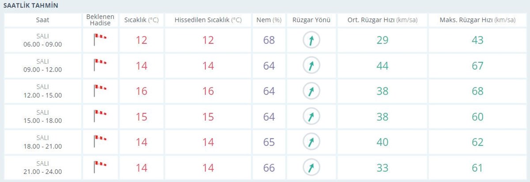Click the Rüzgar Yönü column header
Screen dimensions: 530x182
(311, 20)
